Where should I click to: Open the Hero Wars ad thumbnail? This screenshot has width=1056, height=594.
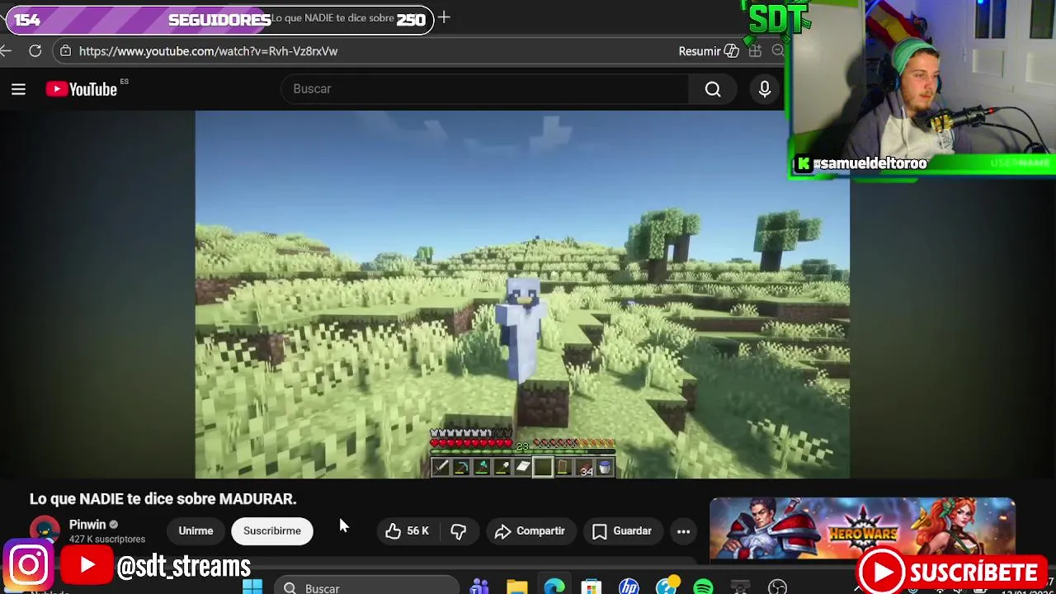[x=862, y=530]
